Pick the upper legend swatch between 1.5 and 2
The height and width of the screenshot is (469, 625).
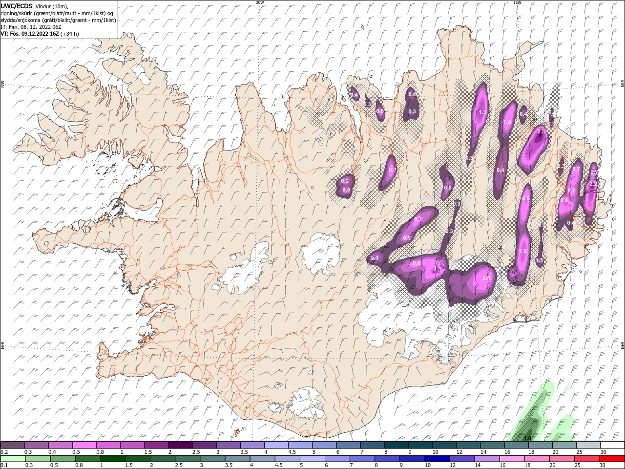coord(157,445)
